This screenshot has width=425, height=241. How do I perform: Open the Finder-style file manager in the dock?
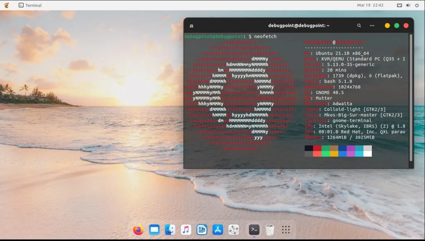pos(170,229)
